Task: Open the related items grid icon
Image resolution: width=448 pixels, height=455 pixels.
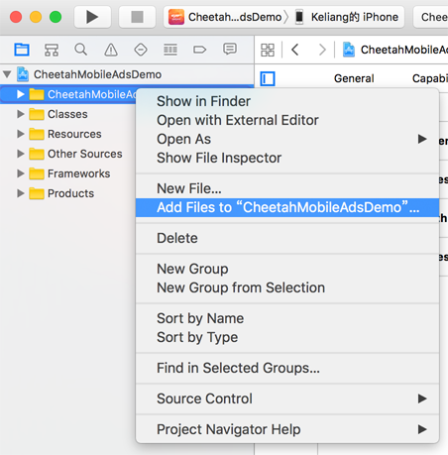Action: pyautogui.click(x=268, y=50)
